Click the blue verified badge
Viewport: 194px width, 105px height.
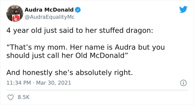coord(78,10)
